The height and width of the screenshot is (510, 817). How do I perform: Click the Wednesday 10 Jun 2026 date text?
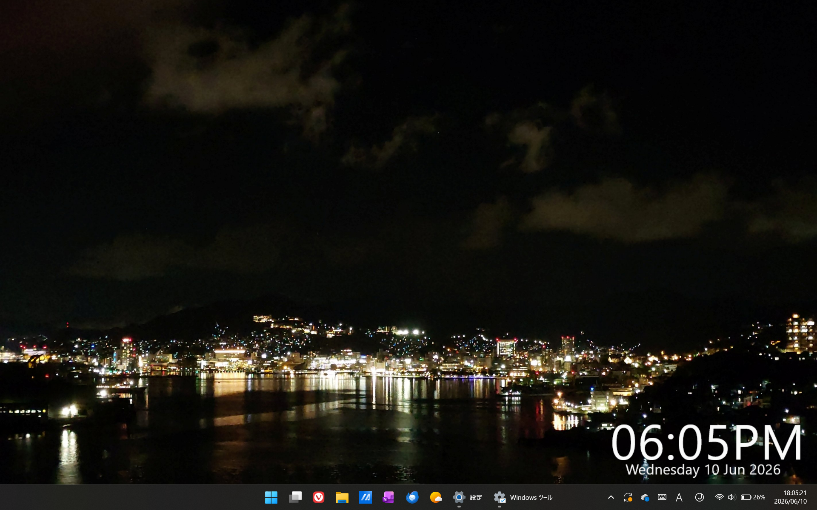point(703,470)
